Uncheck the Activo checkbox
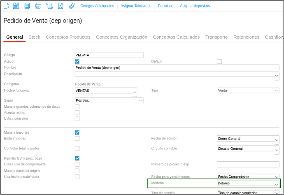The height and width of the screenshot is (195, 284). tap(77, 62)
